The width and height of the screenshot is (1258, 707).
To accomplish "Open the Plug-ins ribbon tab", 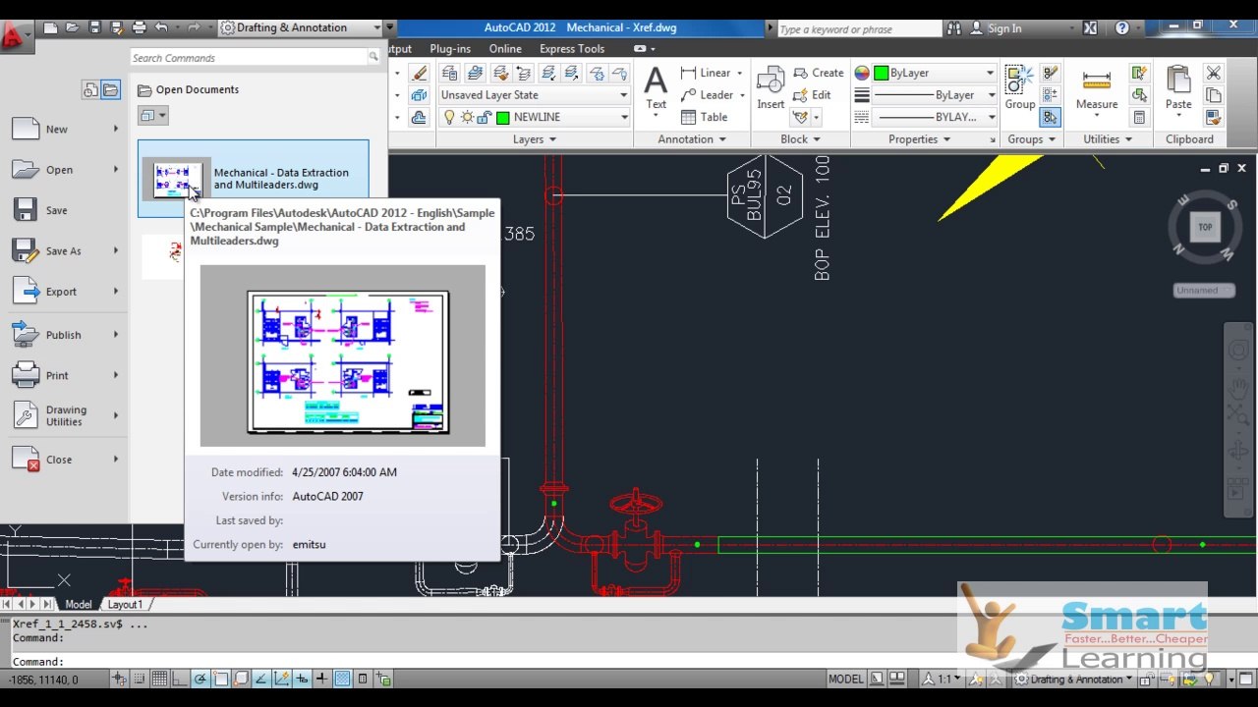I will pos(450,48).
